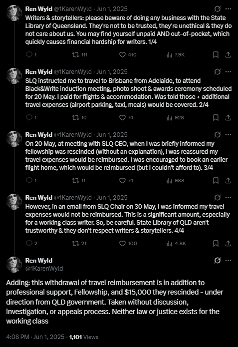
Task: Open Grok icon on first tweet
Action: [218, 9]
